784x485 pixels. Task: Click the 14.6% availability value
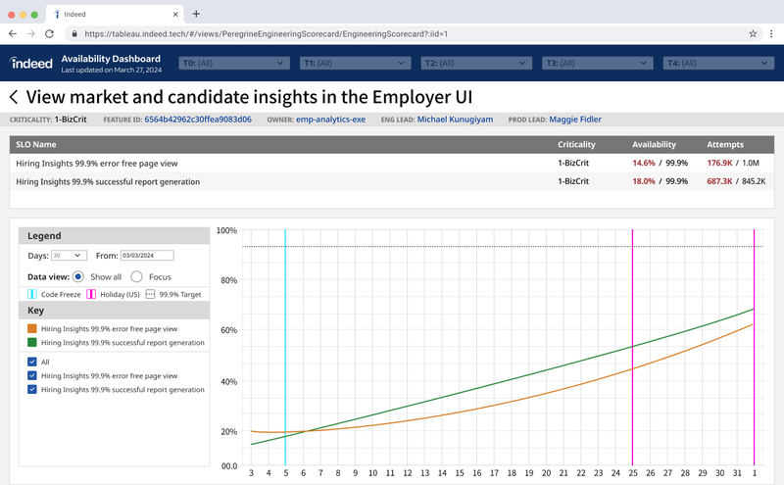(644, 163)
